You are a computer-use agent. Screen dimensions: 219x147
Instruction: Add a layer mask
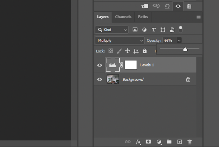(x=148, y=142)
